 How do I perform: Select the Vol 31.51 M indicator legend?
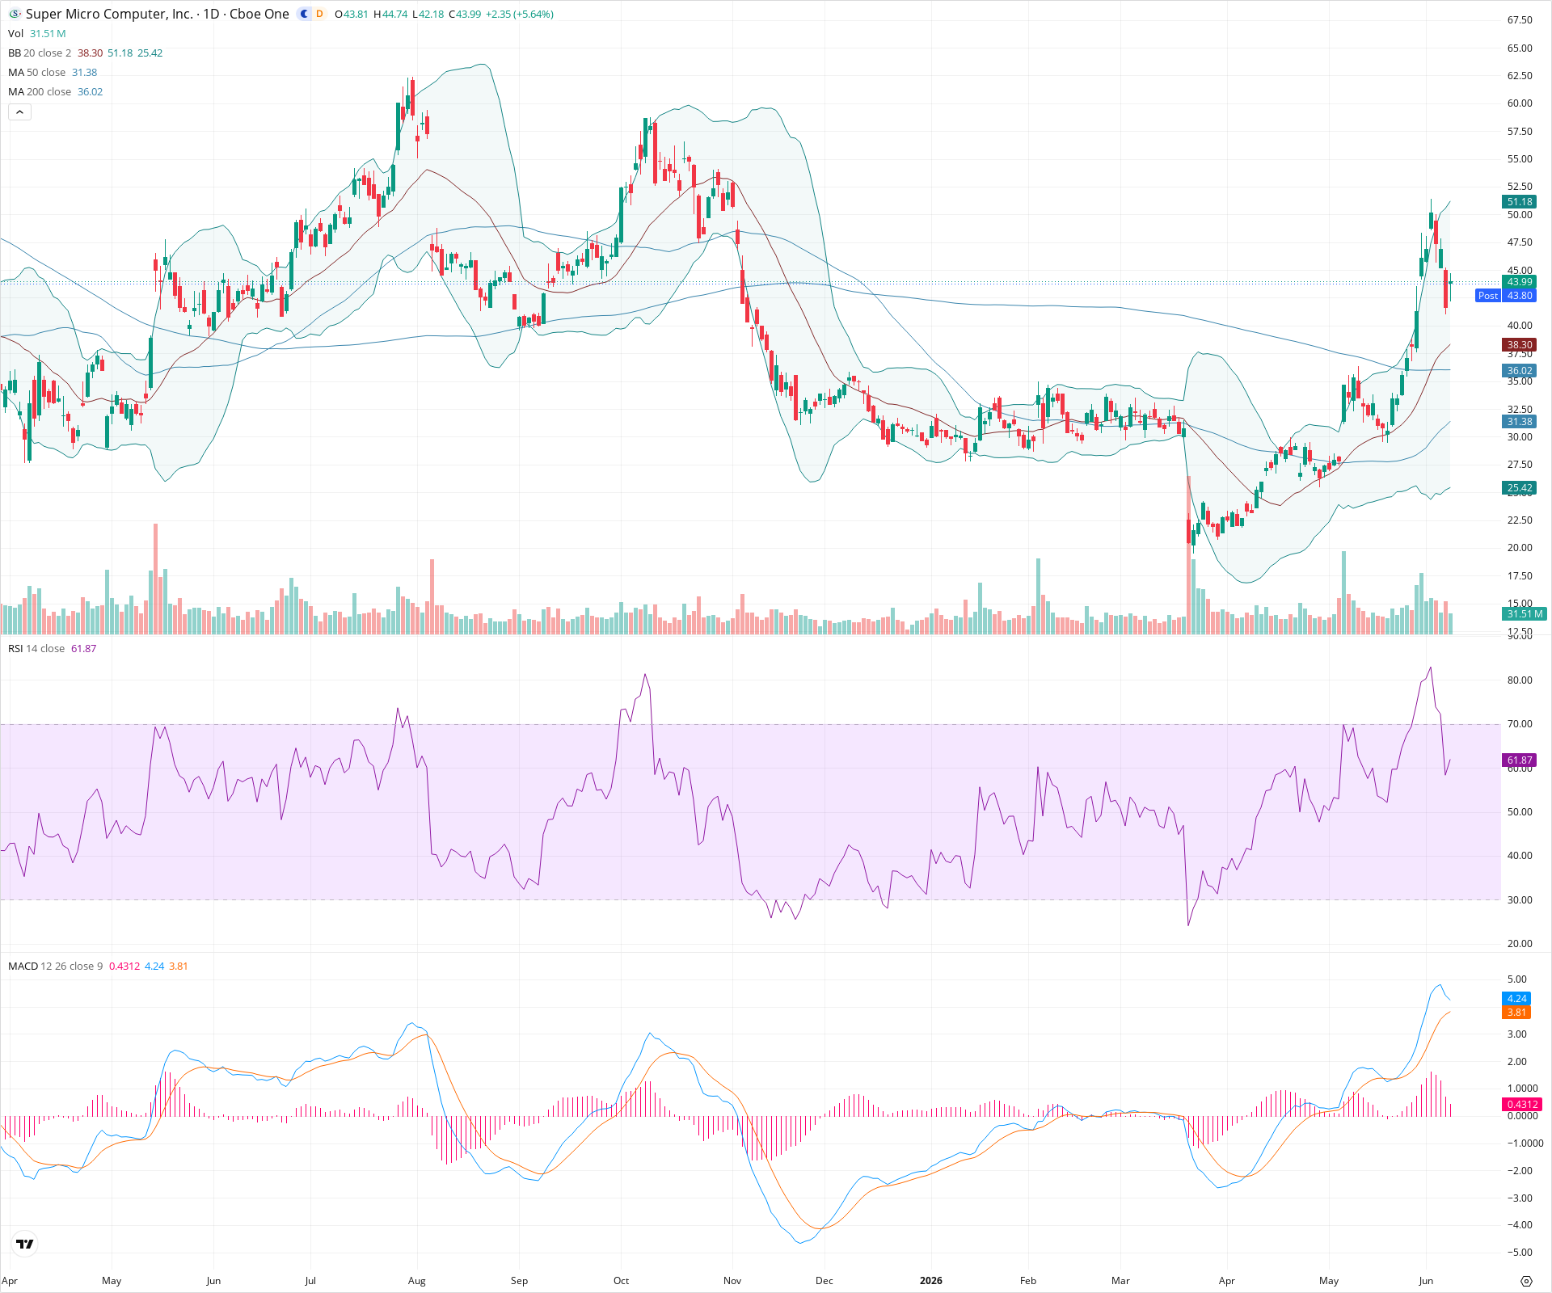tap(37, 33)
